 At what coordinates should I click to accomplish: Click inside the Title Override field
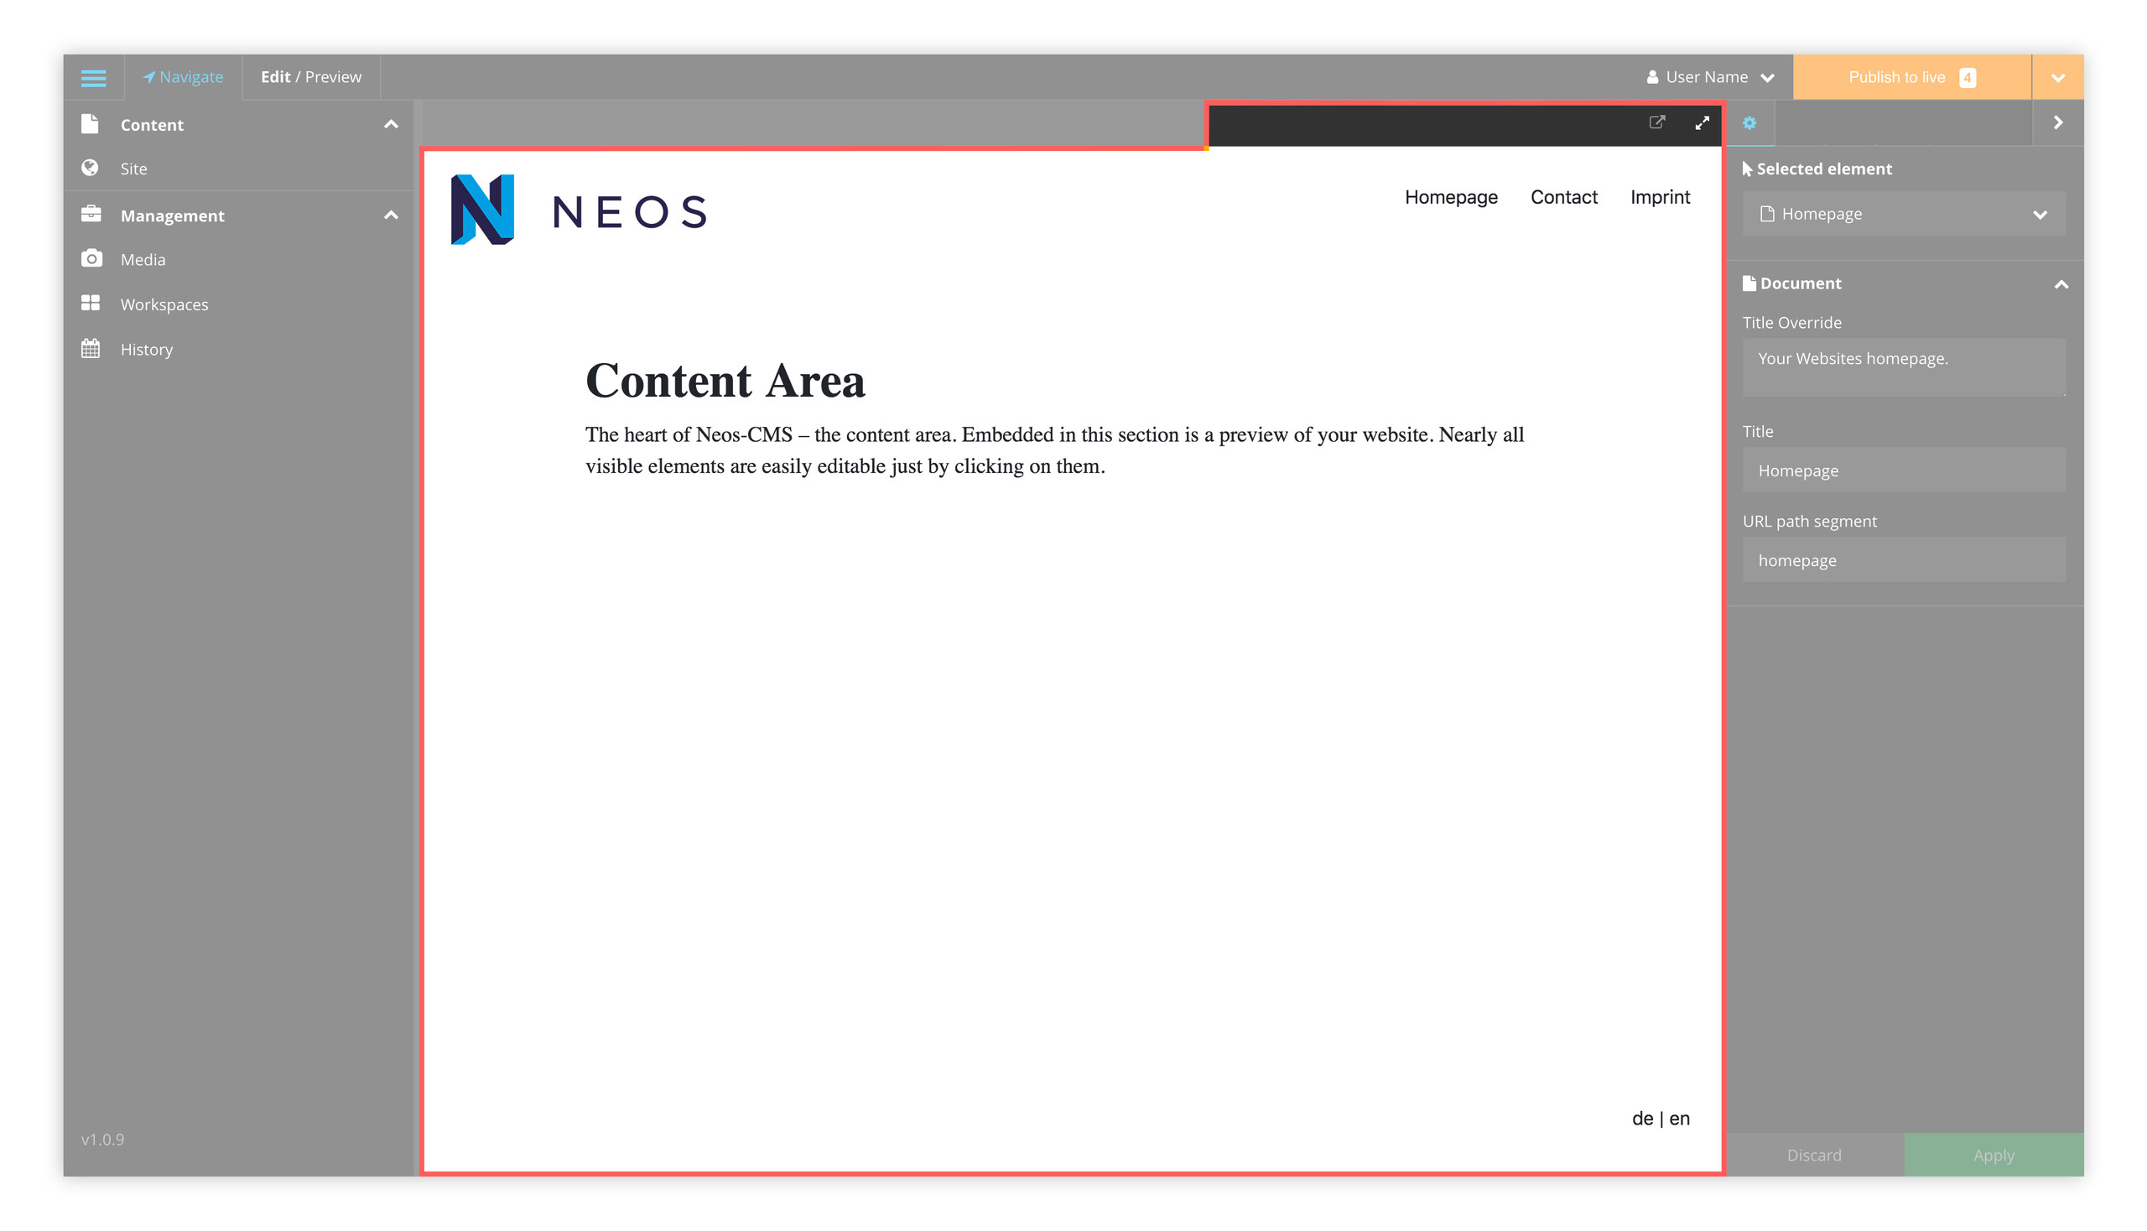(x=1903, y=367)
